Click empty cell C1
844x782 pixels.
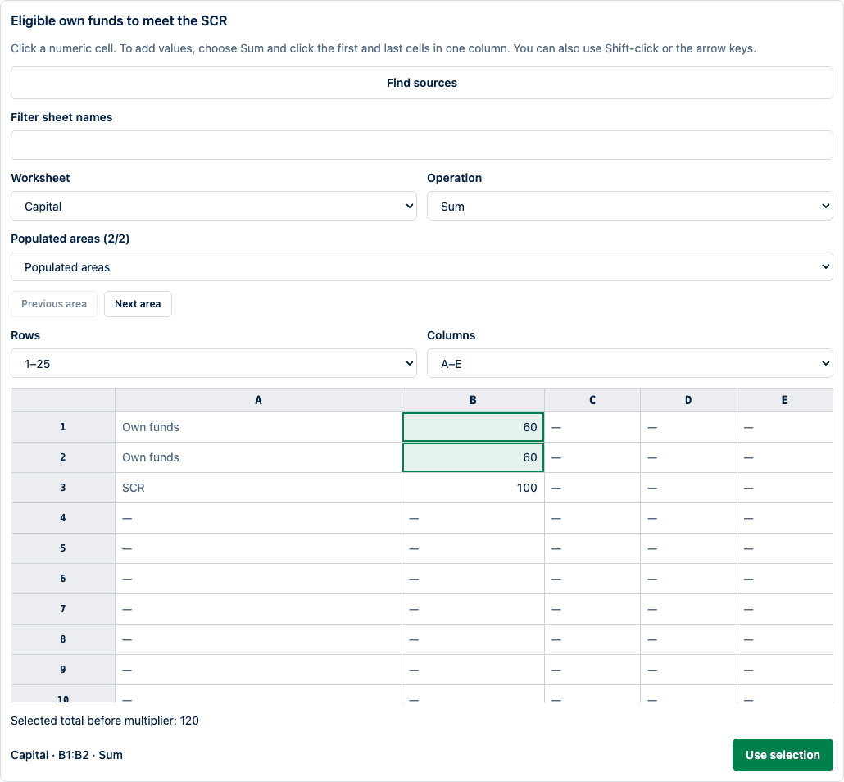pos(592,427)
